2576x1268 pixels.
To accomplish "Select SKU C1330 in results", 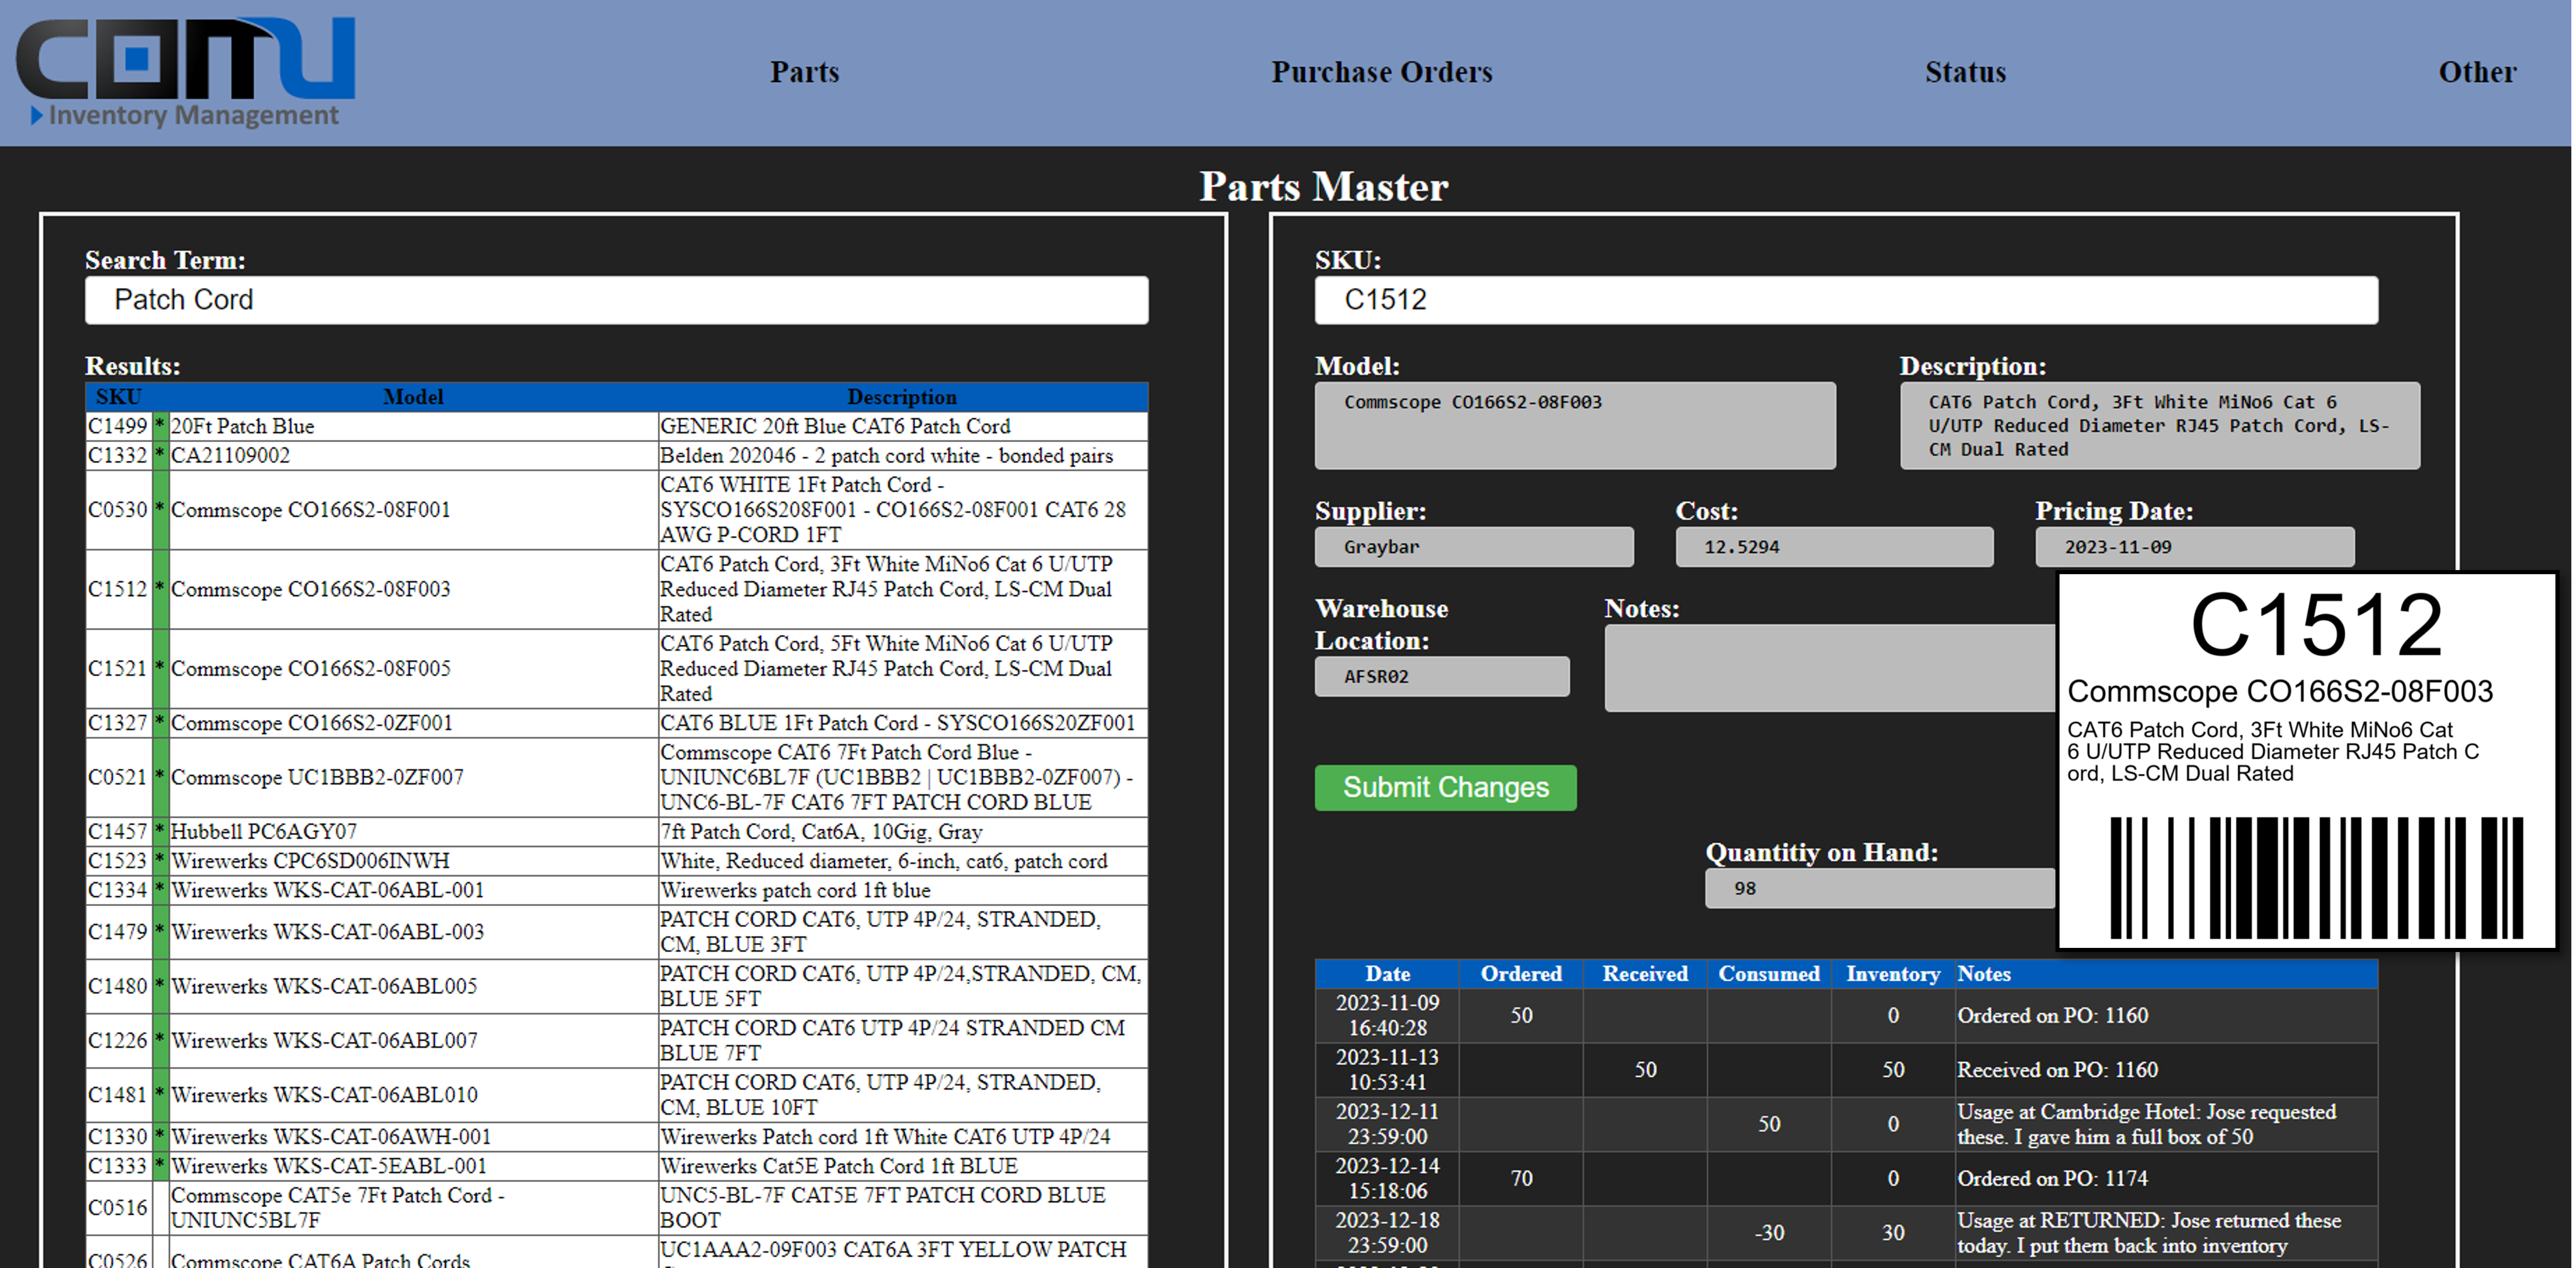I will [x=118, y=1137].
